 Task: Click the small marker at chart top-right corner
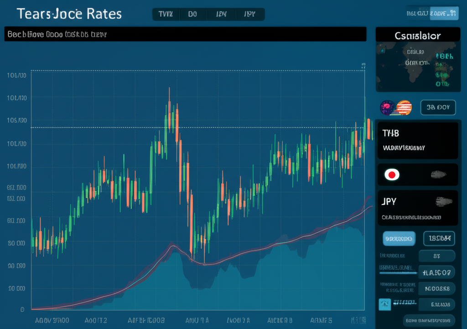pos(363,67)
